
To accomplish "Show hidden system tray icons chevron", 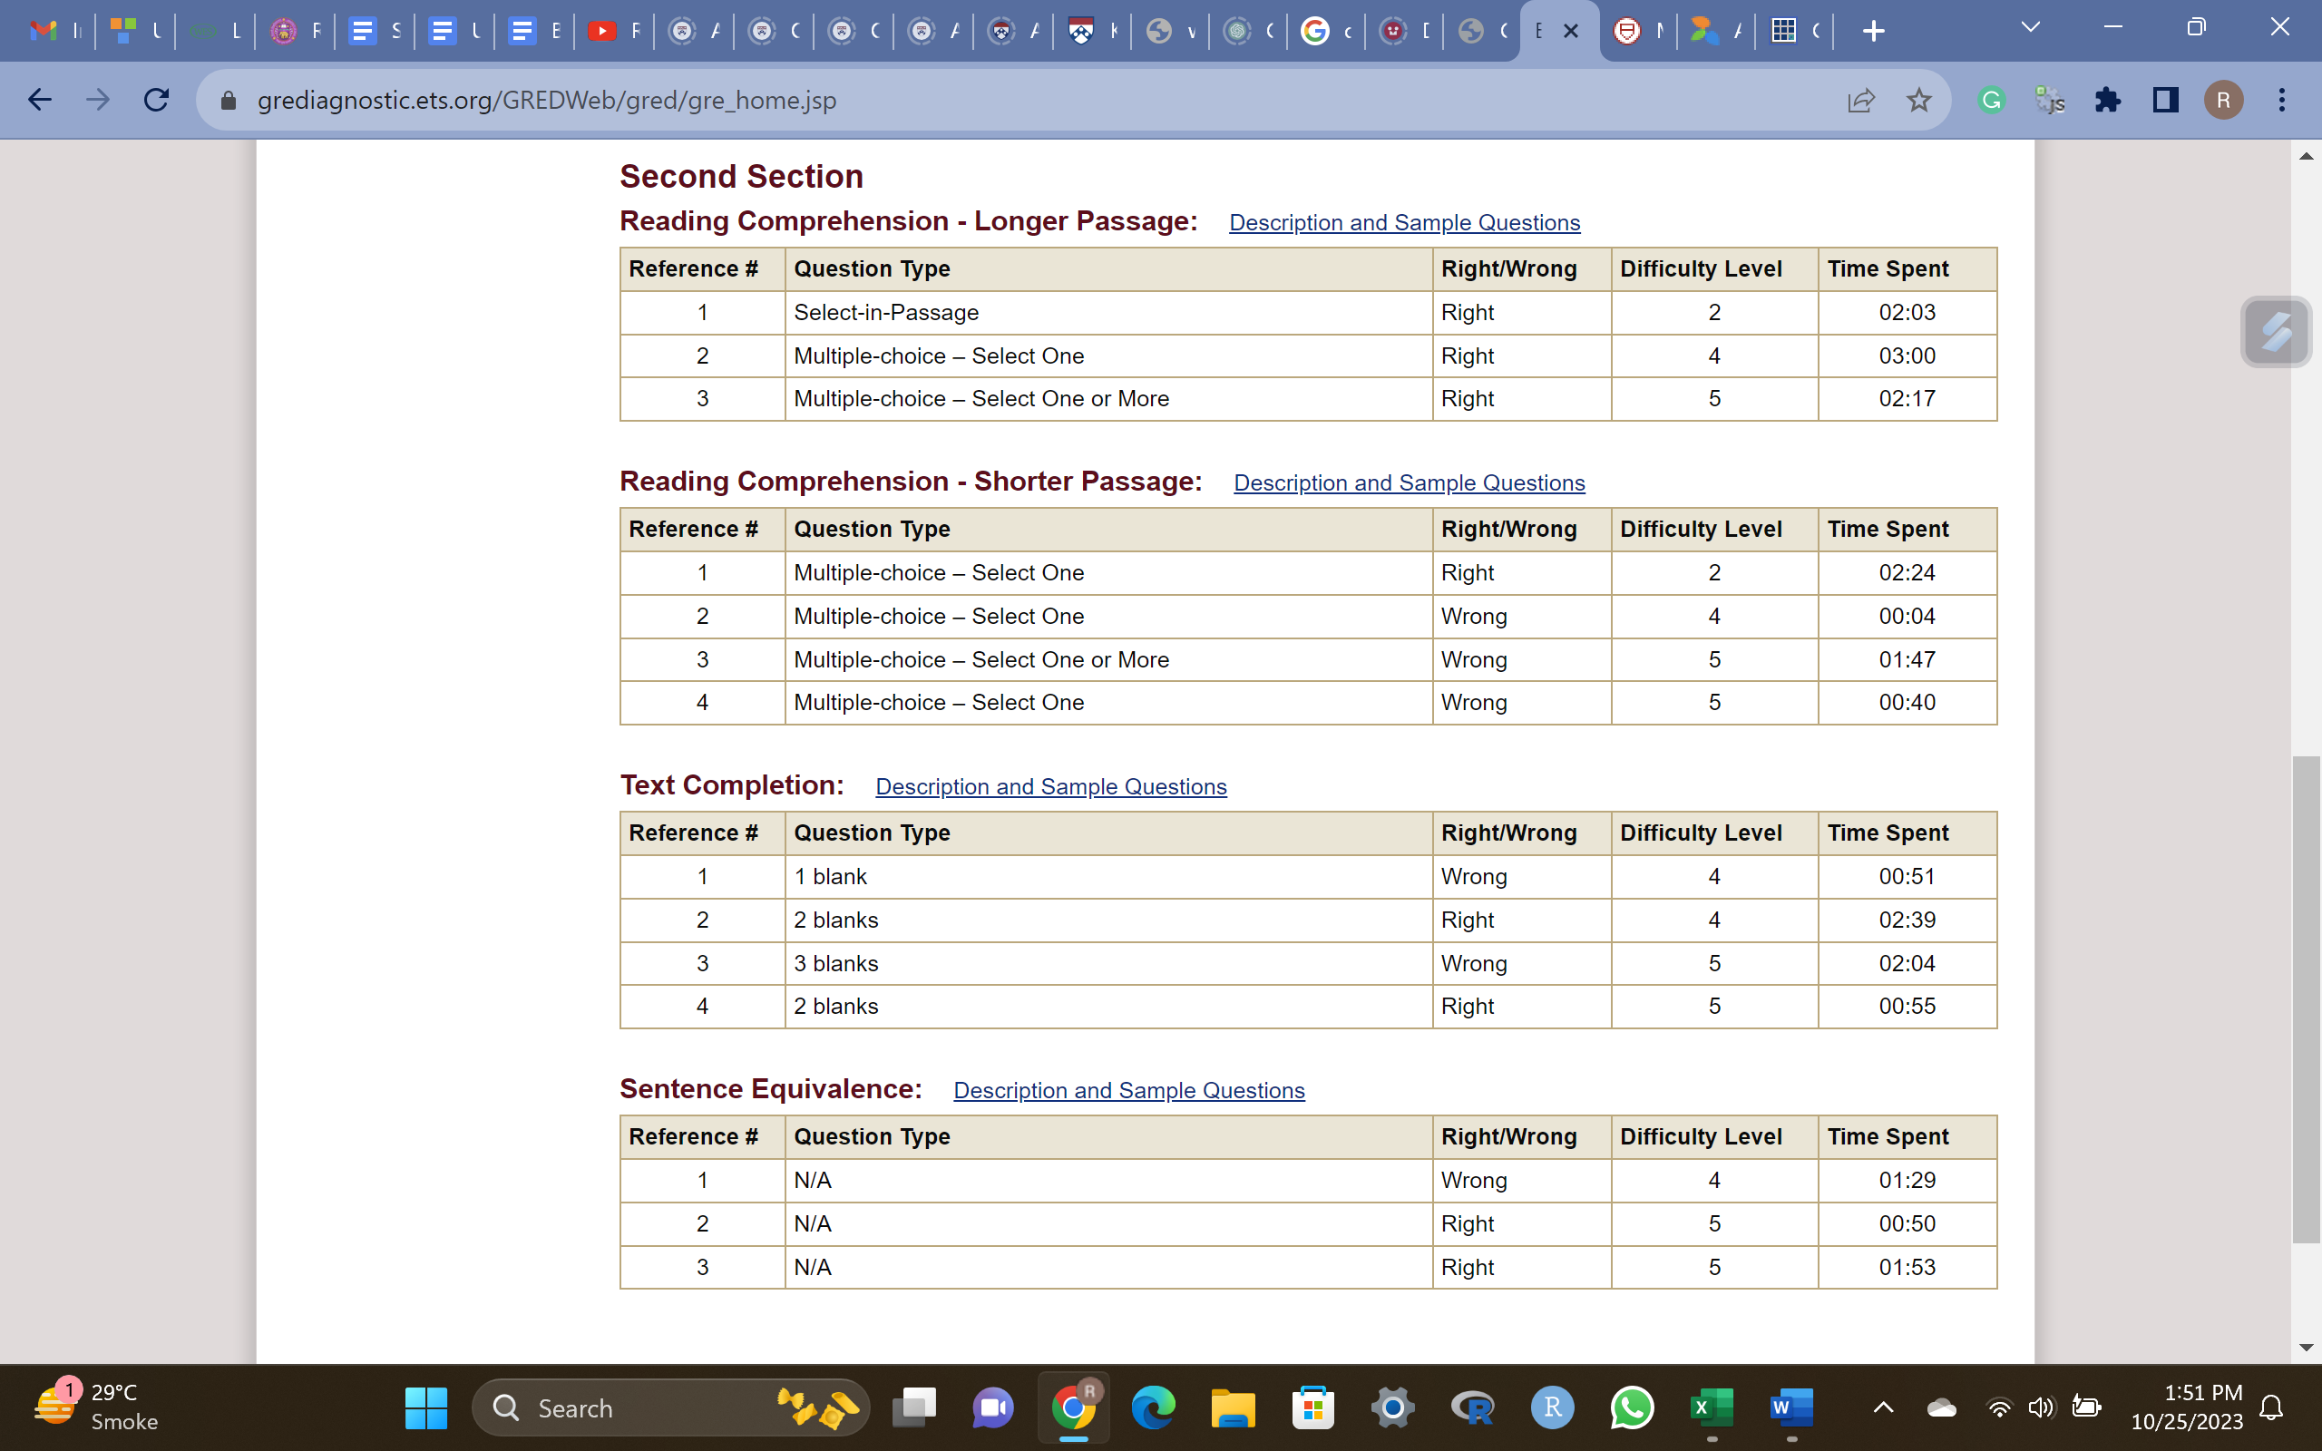I will [1883, 1407].
